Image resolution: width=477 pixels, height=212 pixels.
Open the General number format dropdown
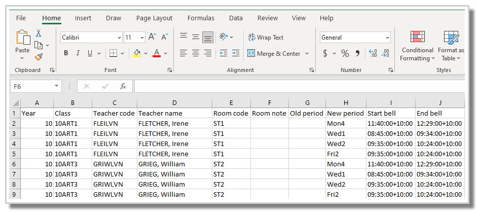(387, 38)
